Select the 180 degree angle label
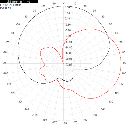Screen dimensions: 127x127 [65, 123]
